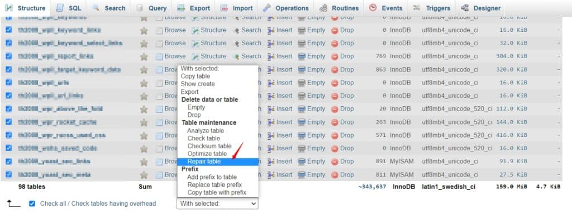The width and height of the screenshot is (572, 213).
Task: Favorite star for the 32.0 KiB table
Action: pos(144,44)
